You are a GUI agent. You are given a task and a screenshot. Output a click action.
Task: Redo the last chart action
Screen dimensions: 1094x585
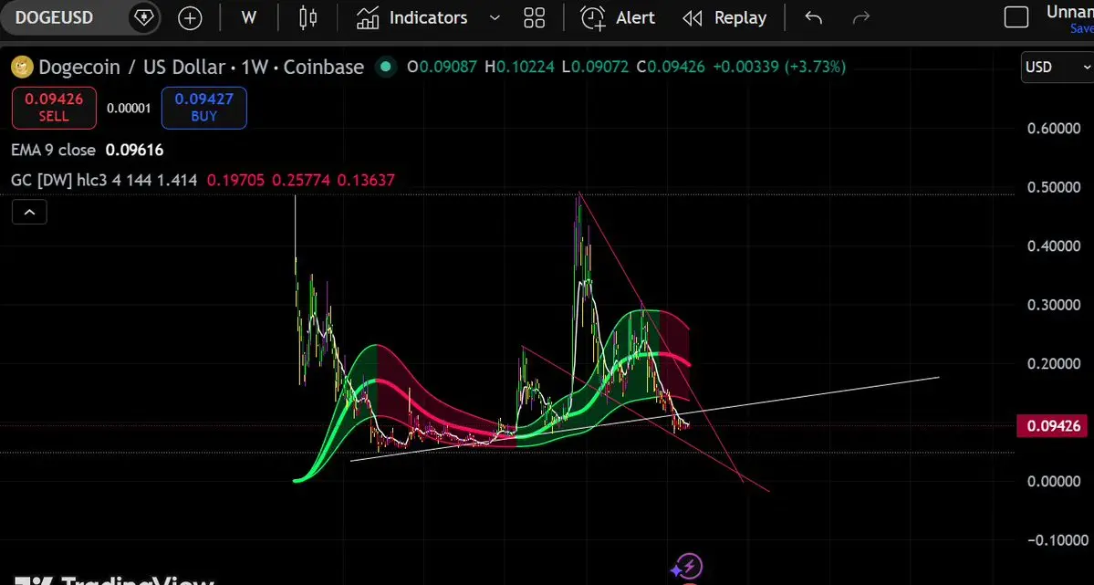861,18
